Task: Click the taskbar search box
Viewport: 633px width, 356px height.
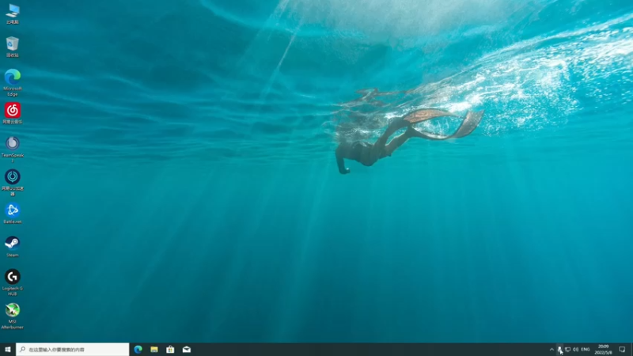Action: click(73, 350)
